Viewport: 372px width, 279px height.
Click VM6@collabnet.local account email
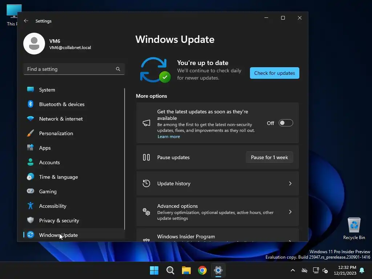click(x=70, y=48)
